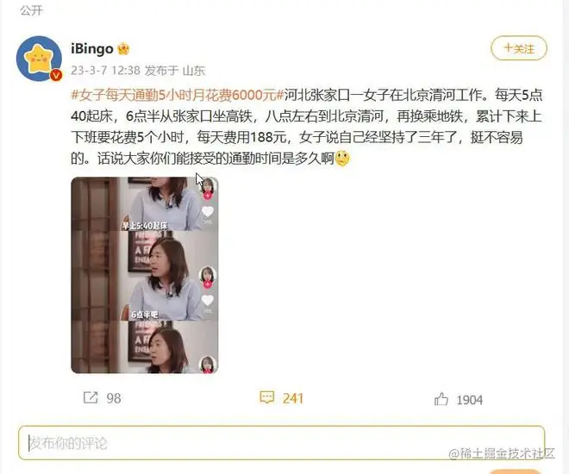Click the orange verified V badge
Screen dimensions: 569x474
pos(56,75)
